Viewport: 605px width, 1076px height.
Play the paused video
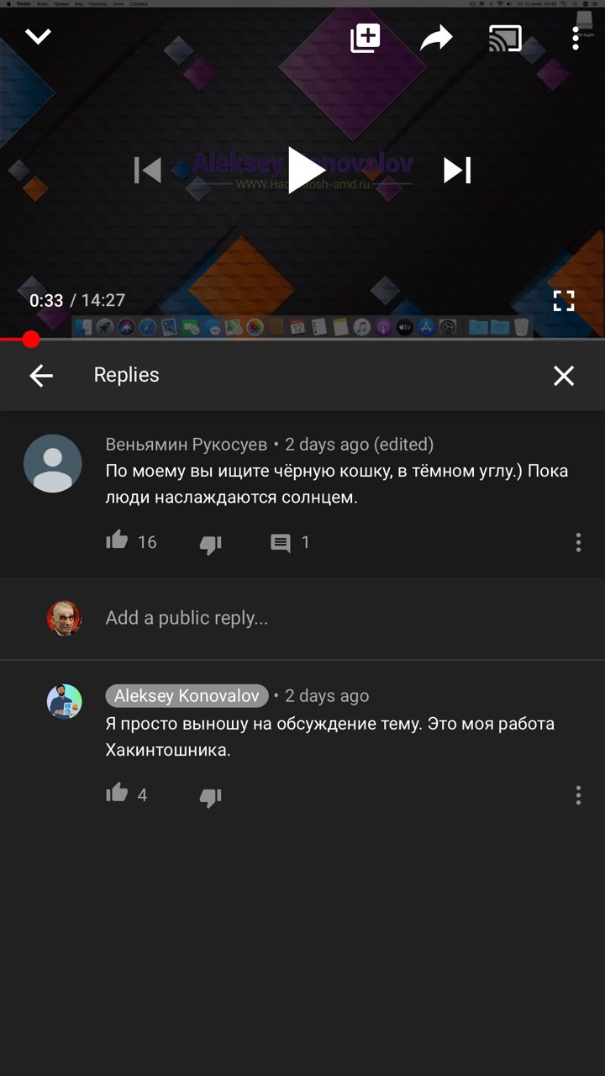pyautogui.click(x=306, y=170)
